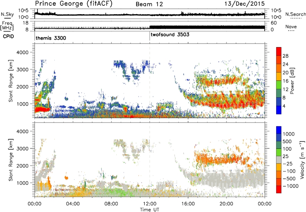Click the "N.Search" legend label
This screenshot has height=212, width=306.
295,14
